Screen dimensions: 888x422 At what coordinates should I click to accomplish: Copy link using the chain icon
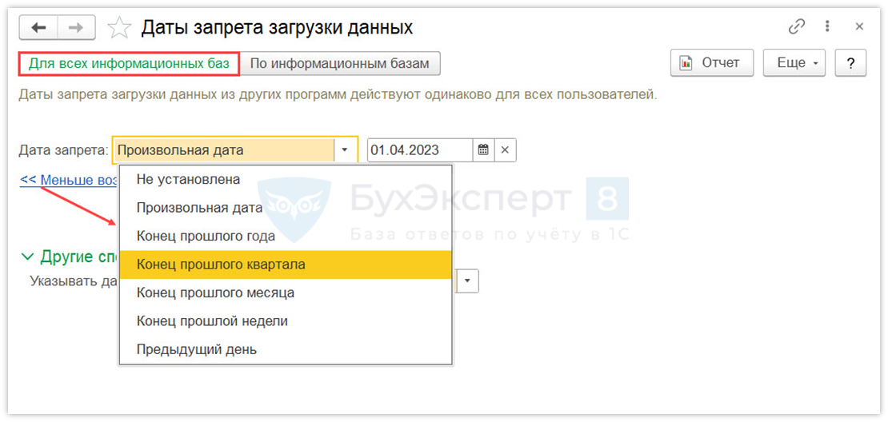pyautogui.click(x=796, y=26)
